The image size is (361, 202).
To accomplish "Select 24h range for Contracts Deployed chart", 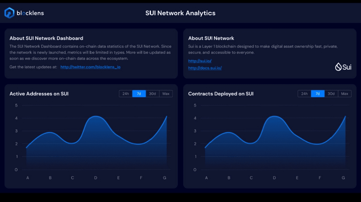I will 305,94.
